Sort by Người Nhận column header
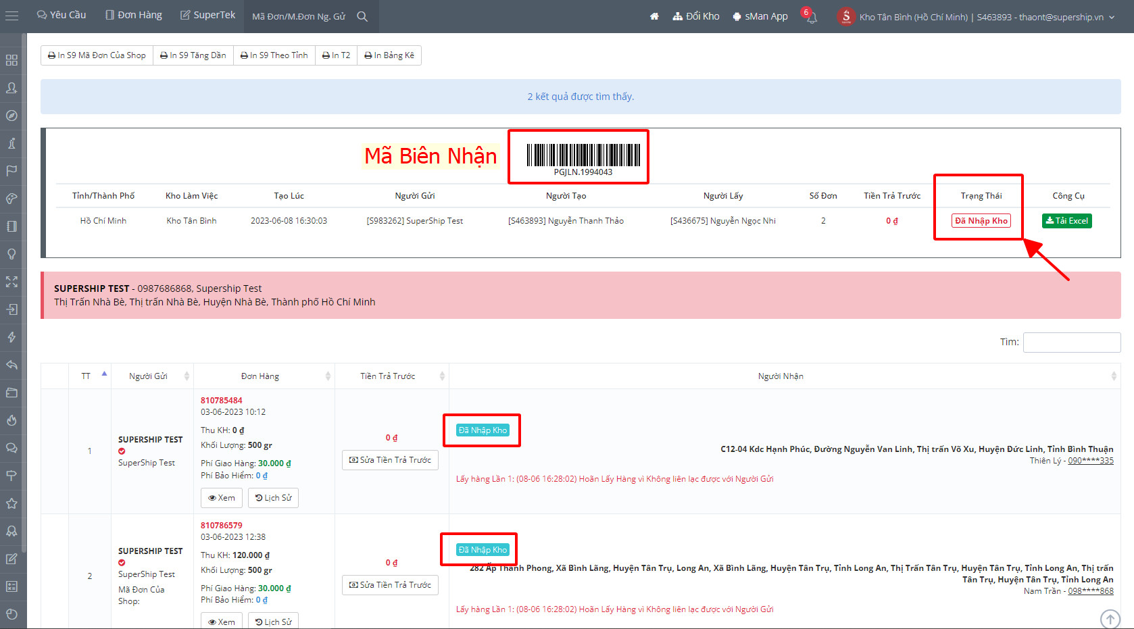 click(x=785, y=376)
